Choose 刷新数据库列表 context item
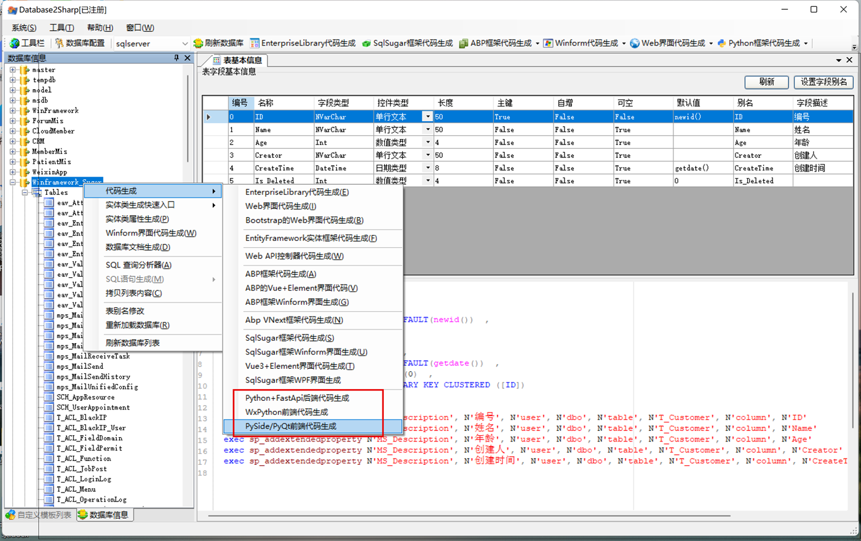 153,343
